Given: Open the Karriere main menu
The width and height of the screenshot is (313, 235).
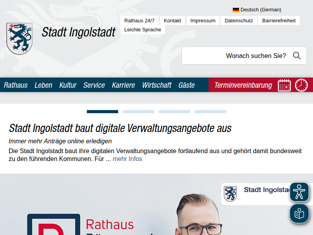Looking at the screenshot, I should click(x=123, y=85).
